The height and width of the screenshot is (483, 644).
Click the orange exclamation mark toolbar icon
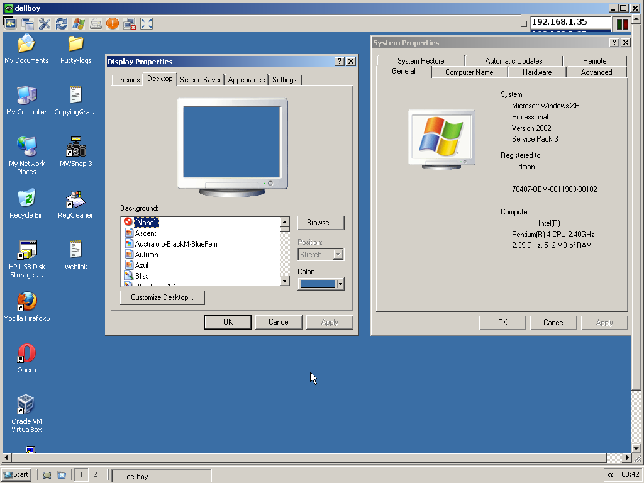pos(113,24)
